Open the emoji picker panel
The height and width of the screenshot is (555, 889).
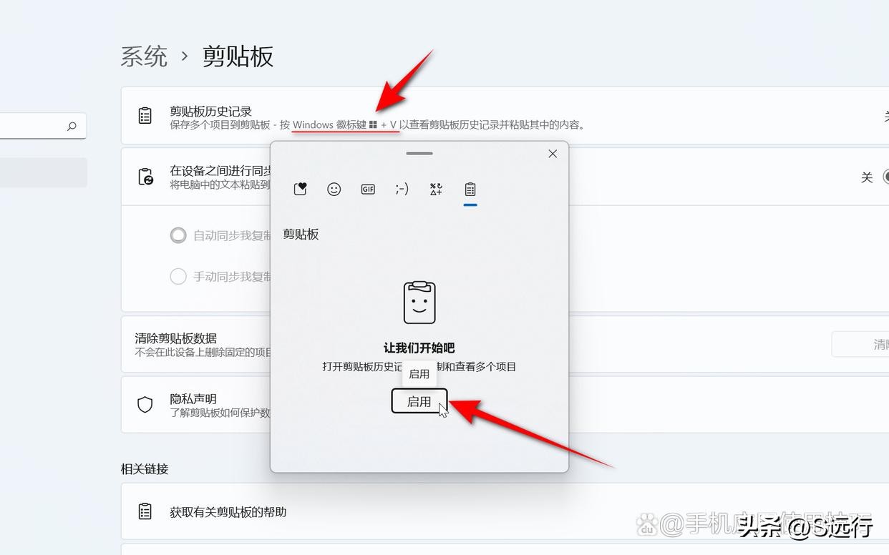pyautogui.click(x=334, y=189)
